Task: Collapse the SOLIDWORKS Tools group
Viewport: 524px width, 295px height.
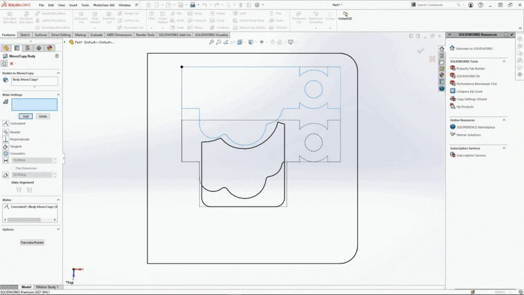Action: coord(504,61)
